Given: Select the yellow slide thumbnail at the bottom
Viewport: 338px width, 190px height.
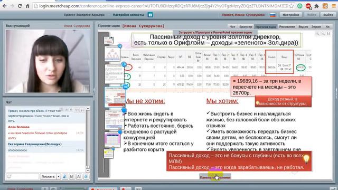Looking at the screenshot, I should point(109,154).
